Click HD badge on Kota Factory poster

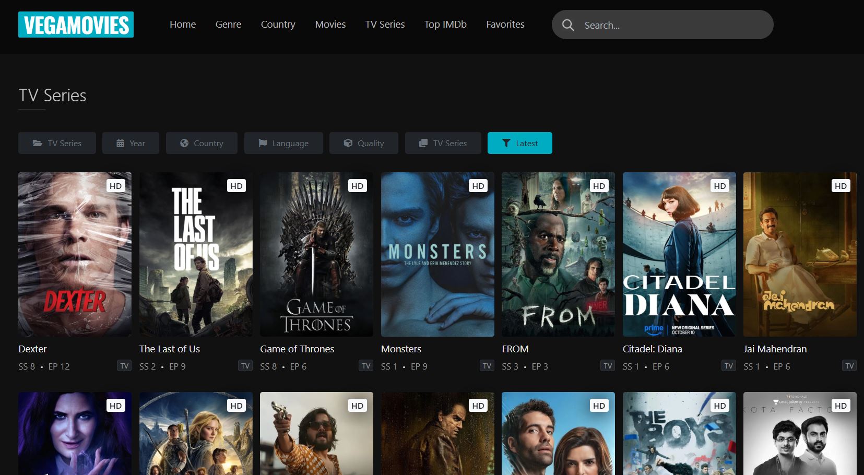[x=841, y=406]
